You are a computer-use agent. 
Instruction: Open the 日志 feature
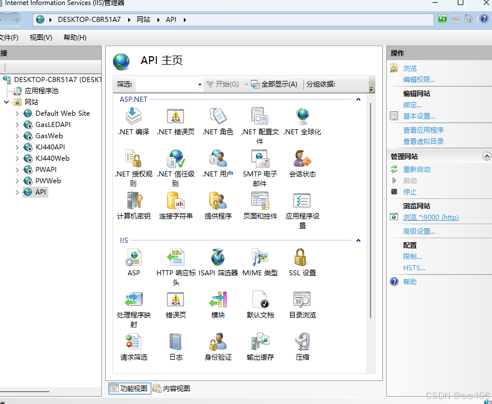(x=175, y=347)
